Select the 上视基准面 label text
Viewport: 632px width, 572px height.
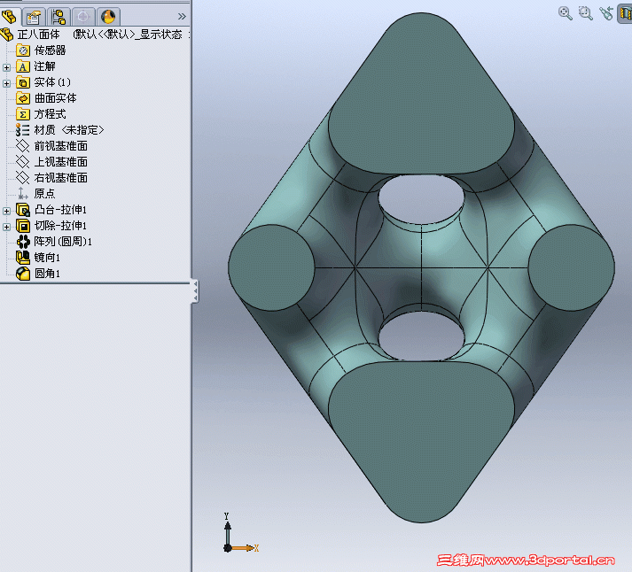tap(61, 162)
